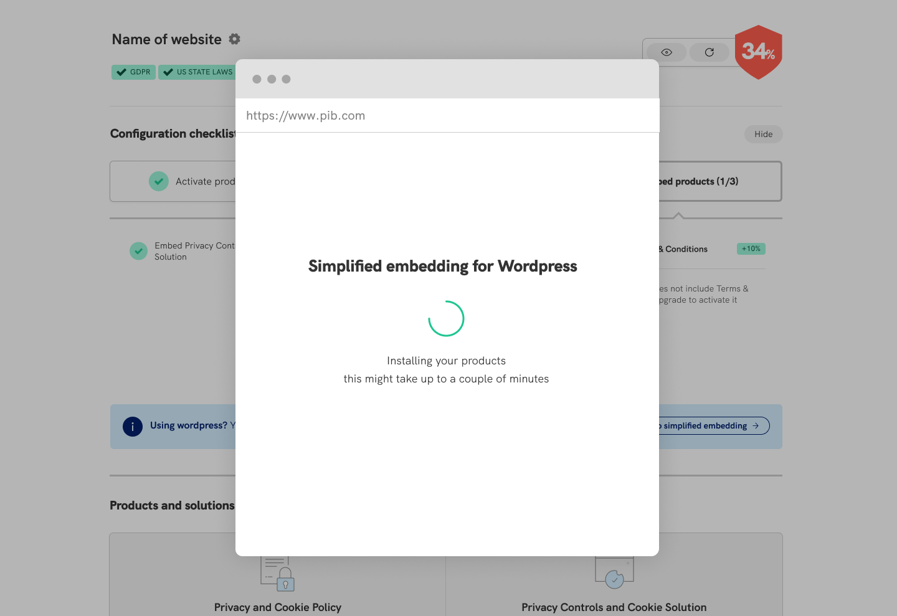The width and height of the screenshot is (897, 616).
Task: Collapse the checklist with the Hide button
Action: (x=763, y=134)
